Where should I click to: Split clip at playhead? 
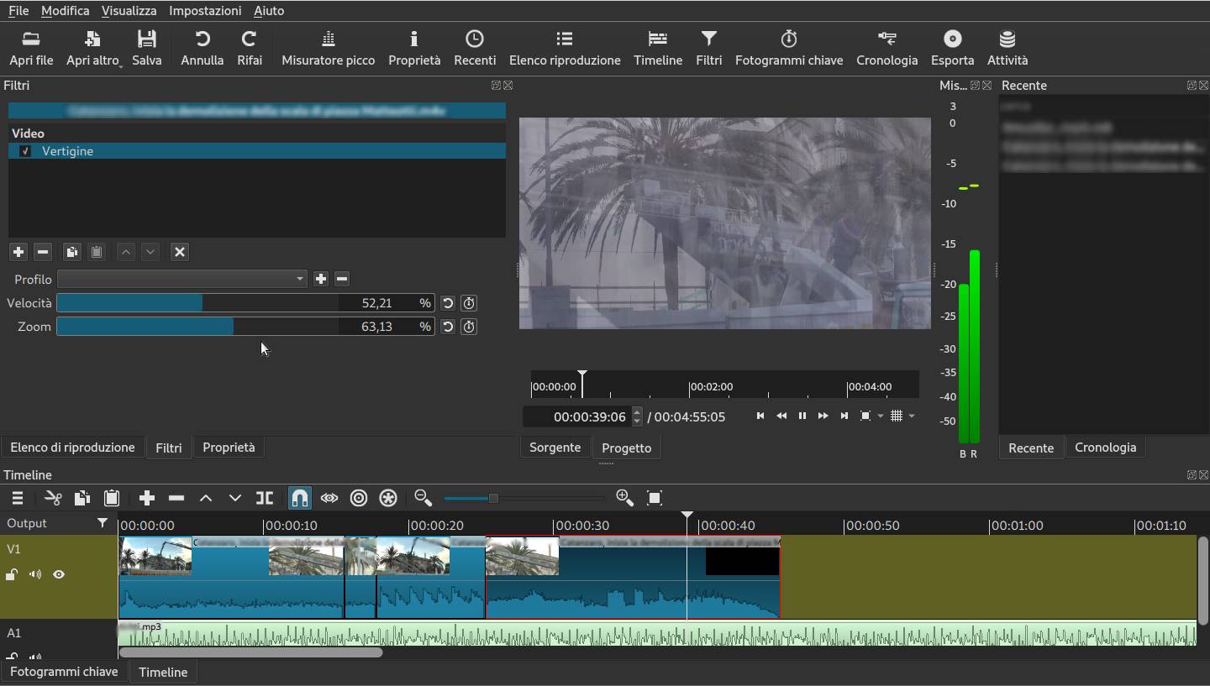tap(265, 498)
